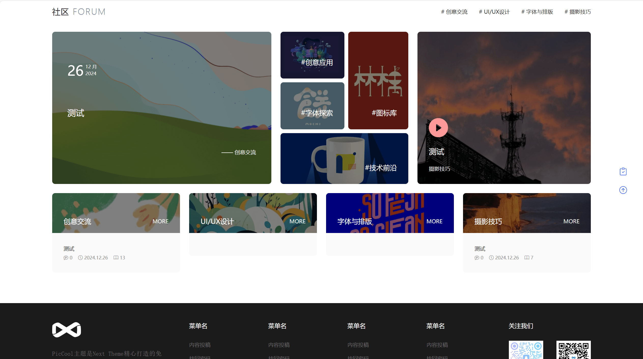The image size is (643, 359).
Task: Click the comment bubble icon under 创意交流 测试 post
Action: 66,257
